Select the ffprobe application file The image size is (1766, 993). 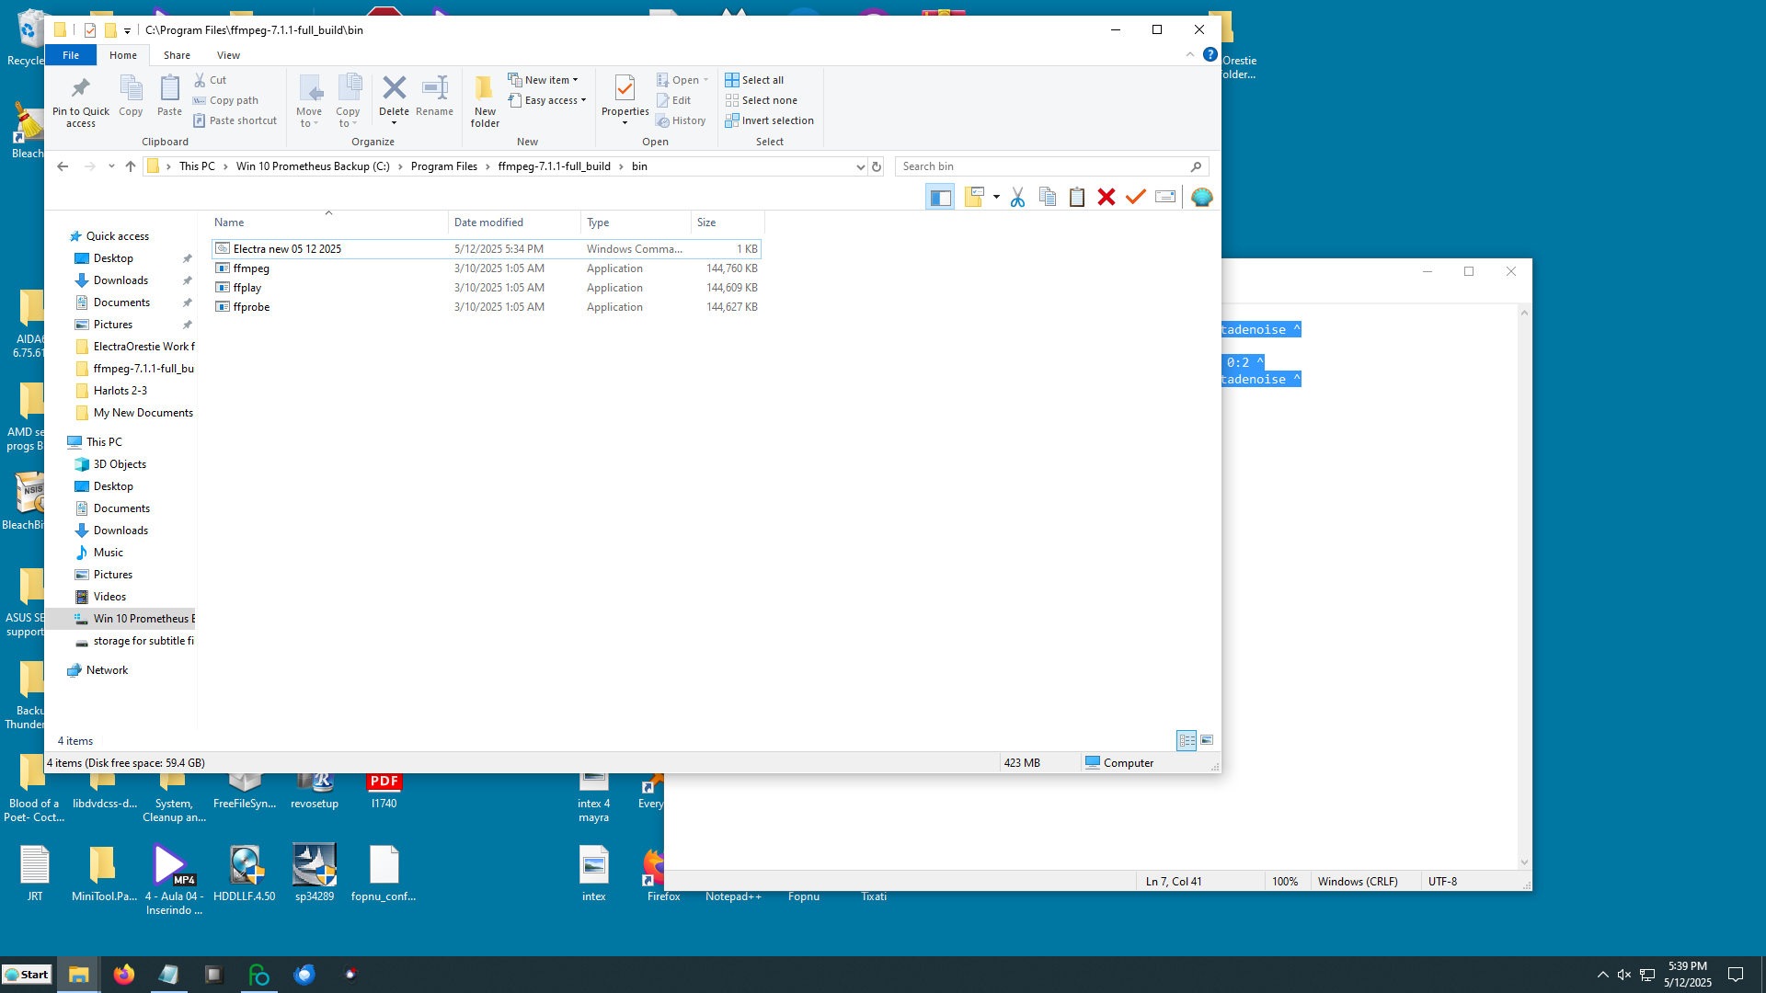click(486, 307)
